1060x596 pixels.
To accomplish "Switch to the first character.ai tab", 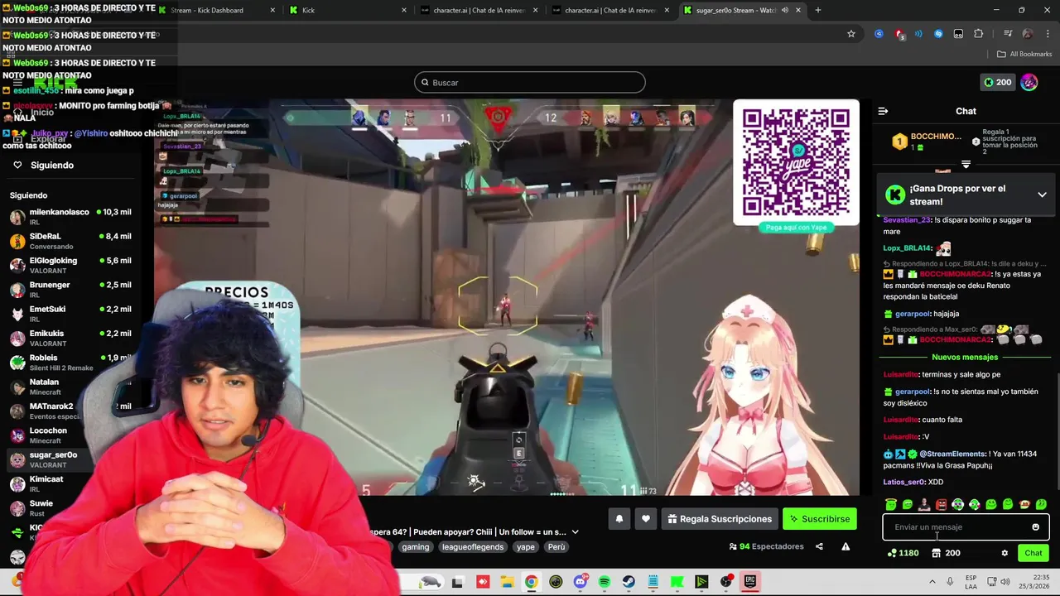I will pos(479,10).
